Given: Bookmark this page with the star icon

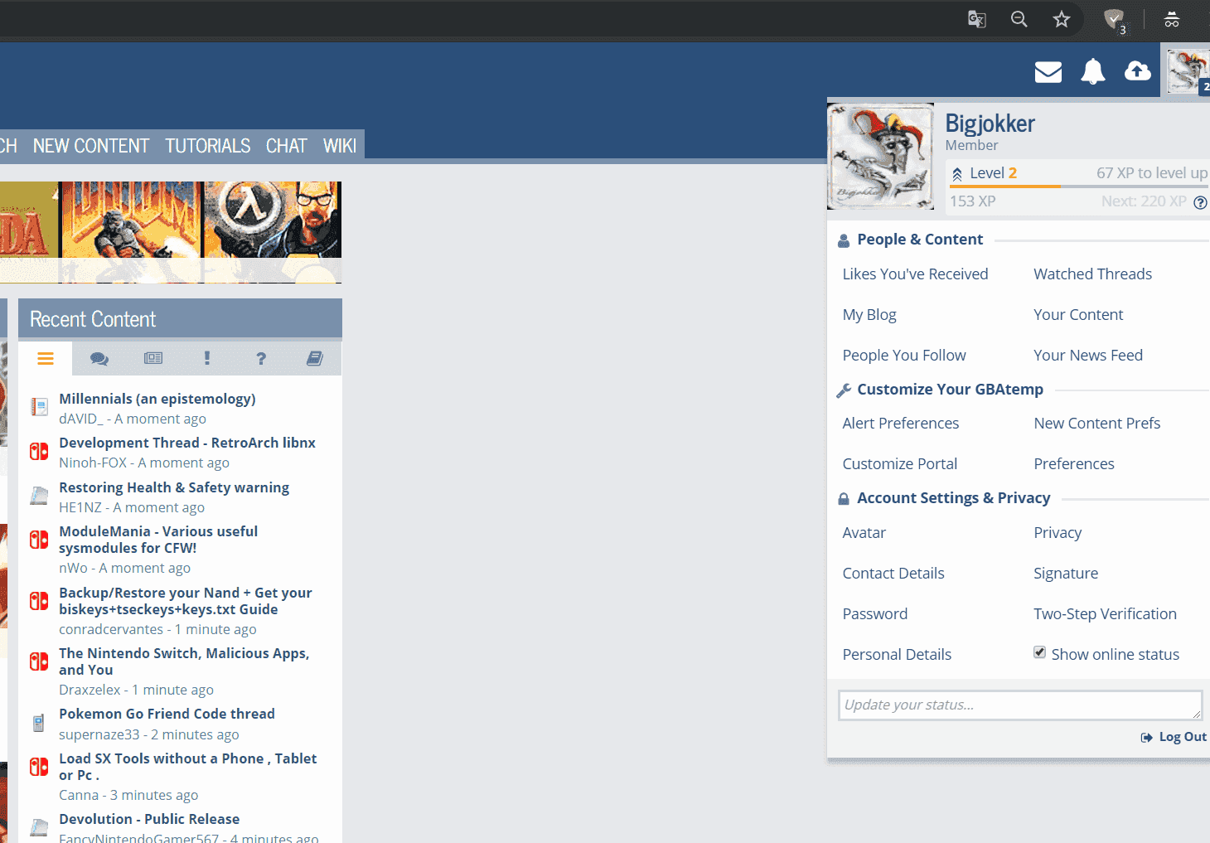Looking at the screenshot, I should tap(1062, 19).
